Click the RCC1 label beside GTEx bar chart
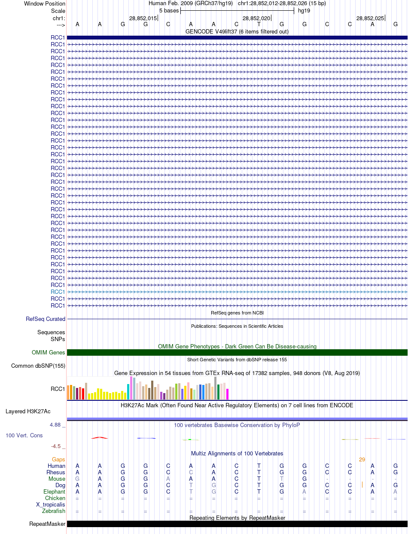408x534 pixels. pos(58,389)
